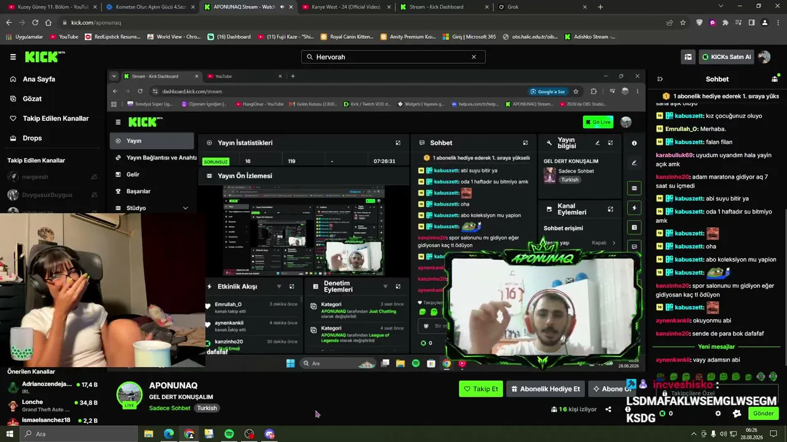Open File Explorer from the taskbar
The image size is (787, 442).
pyautogui.click(x=148, y=434)
